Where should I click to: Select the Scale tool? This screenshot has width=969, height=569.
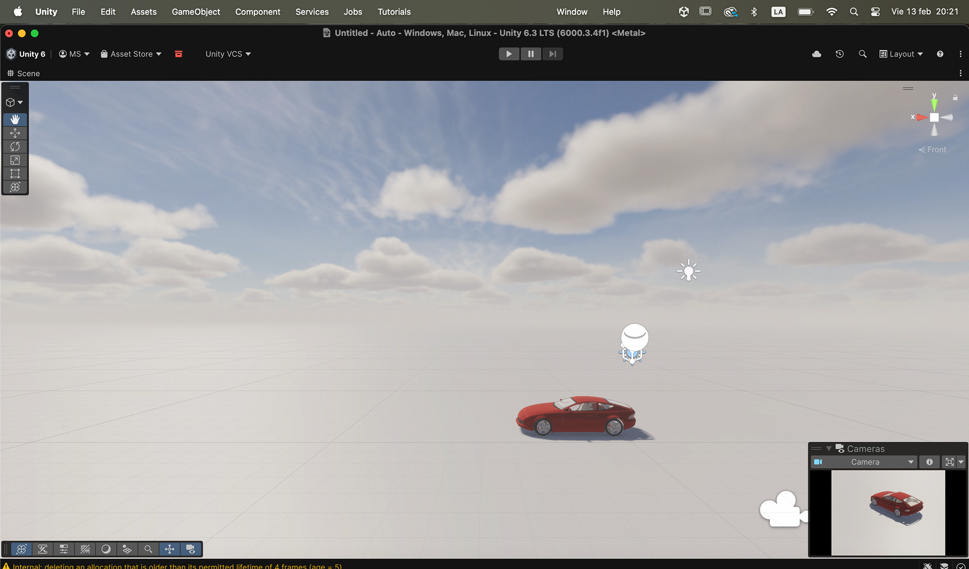click(15, 160)
